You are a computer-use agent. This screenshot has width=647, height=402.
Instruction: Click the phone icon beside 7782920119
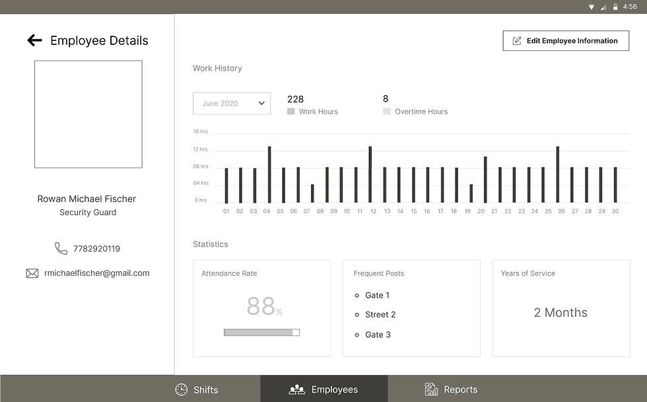pyautogui.click(x=61, y=248)
